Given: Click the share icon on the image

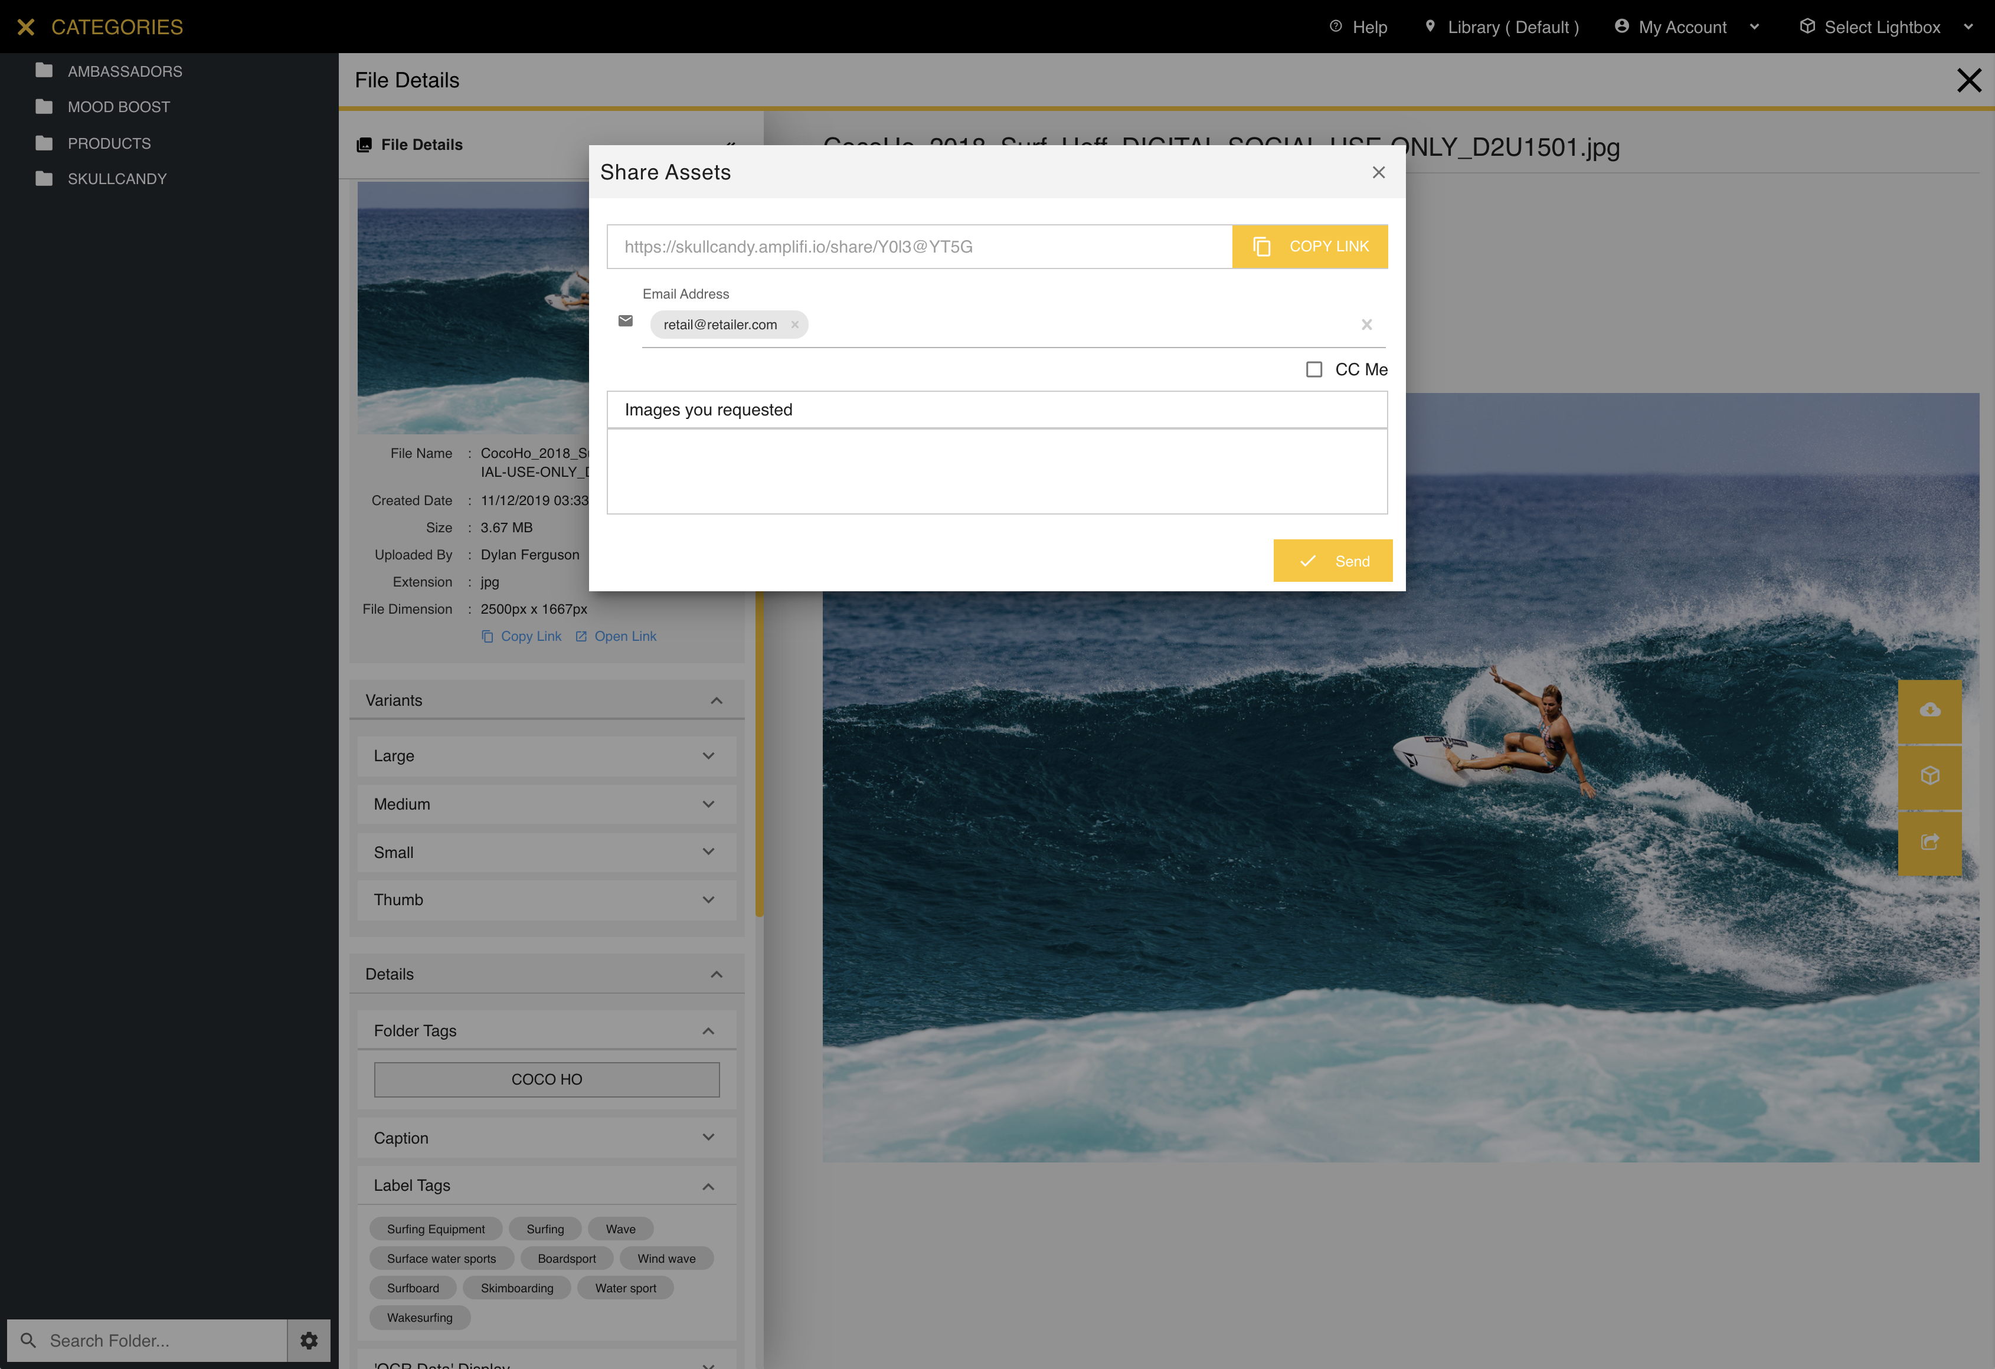Looking at the screenshot, I should 1929,843.
